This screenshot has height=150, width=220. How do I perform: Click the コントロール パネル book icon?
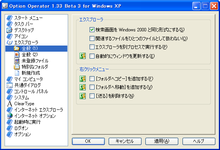(x=10, y=91)
